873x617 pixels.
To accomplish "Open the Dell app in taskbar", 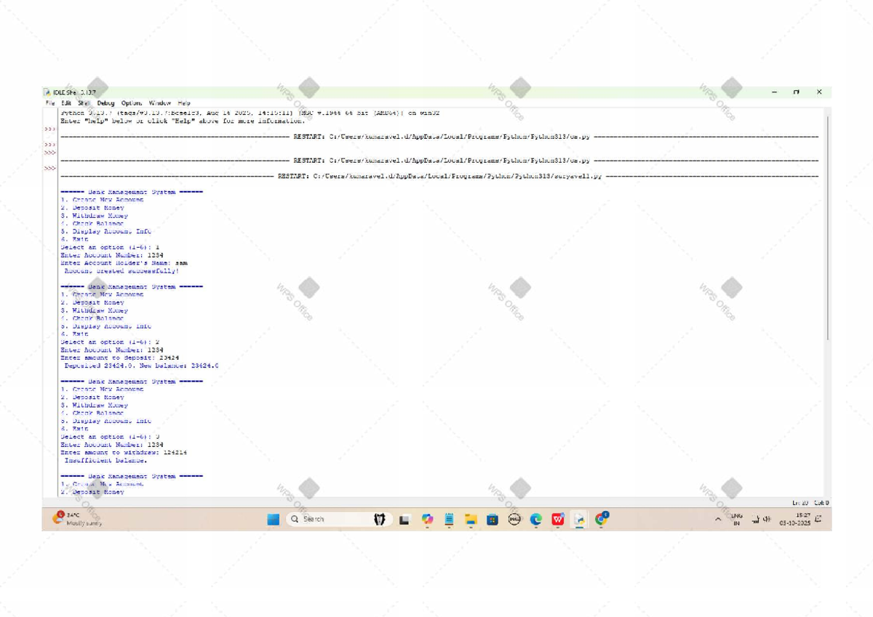I will coord(514,519).
